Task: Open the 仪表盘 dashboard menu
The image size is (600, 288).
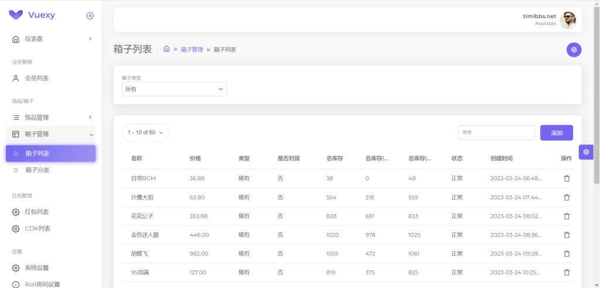Action: tap(51, 39)
